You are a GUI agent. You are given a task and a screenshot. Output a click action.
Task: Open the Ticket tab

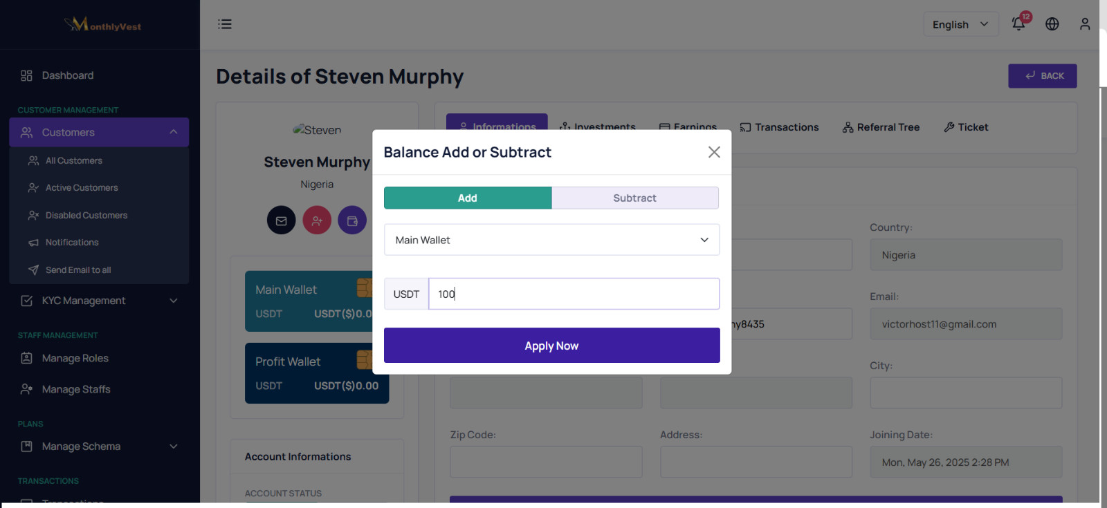point(966,127)
